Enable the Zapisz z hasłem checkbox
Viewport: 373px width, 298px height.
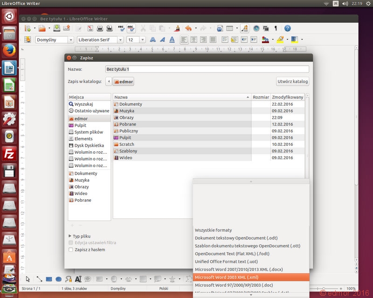point(71,250)
